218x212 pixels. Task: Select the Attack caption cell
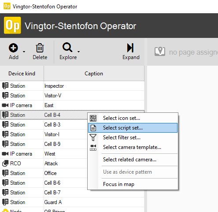point(66,164)
